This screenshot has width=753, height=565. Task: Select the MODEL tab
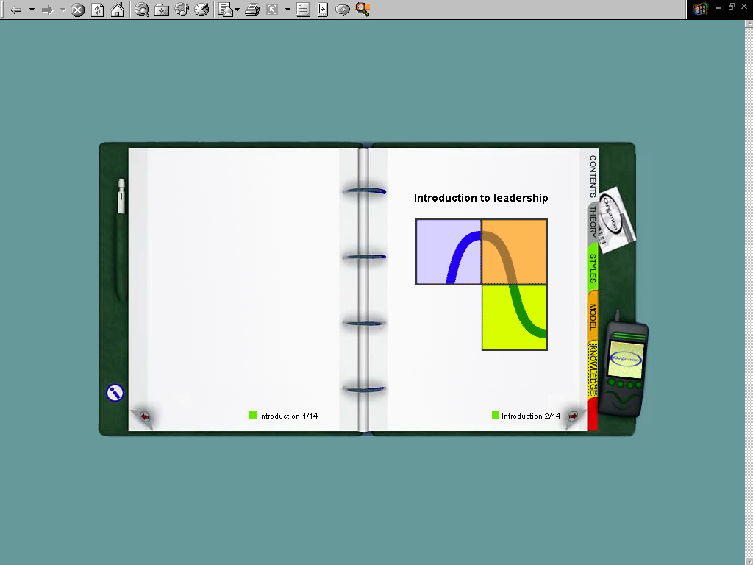[x=593, y=316]
